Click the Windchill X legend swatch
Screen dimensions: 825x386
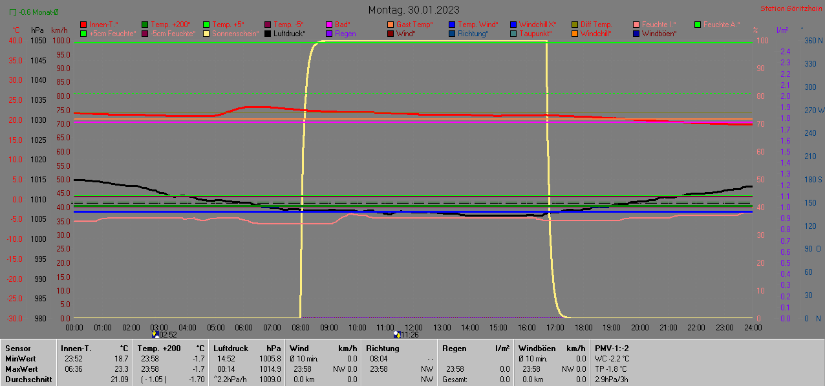[x=513, y=25]
